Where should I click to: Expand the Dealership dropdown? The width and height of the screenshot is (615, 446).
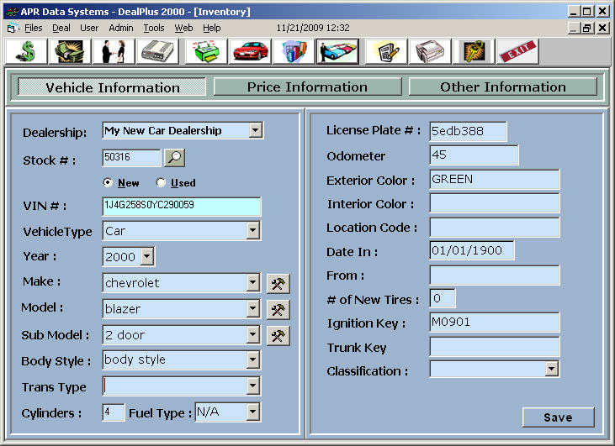(x=255, y=130)
